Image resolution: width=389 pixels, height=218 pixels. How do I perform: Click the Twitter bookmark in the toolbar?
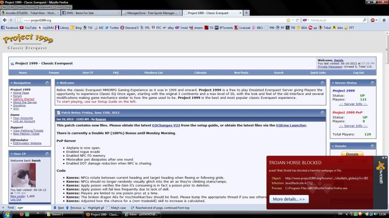pos(112,28)
